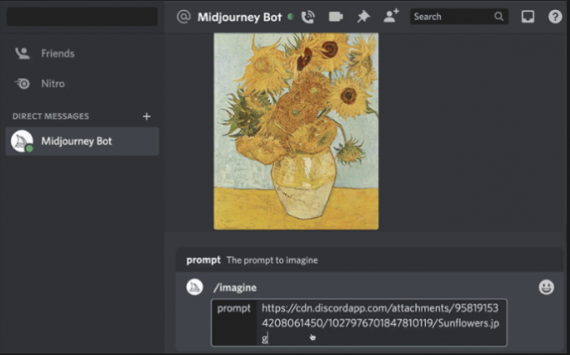This screenshot has width=570, height=355.
Task: Click 'The prompt to imagine' description
Action: coord(272,260)
